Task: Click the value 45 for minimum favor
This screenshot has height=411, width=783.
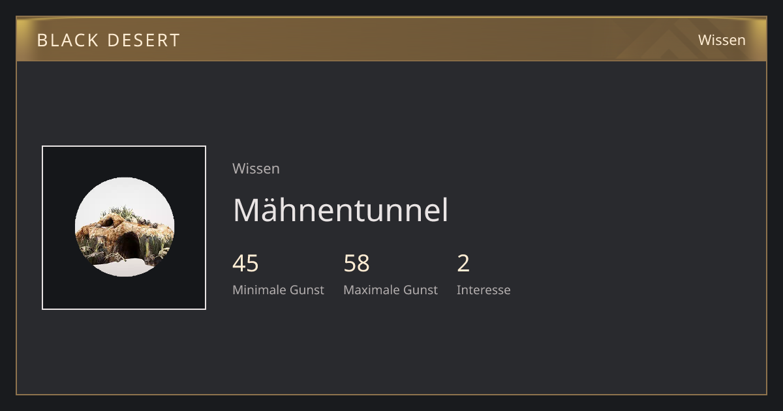Action: click(245, 263)
